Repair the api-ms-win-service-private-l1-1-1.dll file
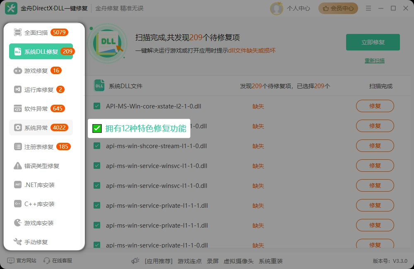The height and width of the screenshot is (269, 414). (375, 205)
